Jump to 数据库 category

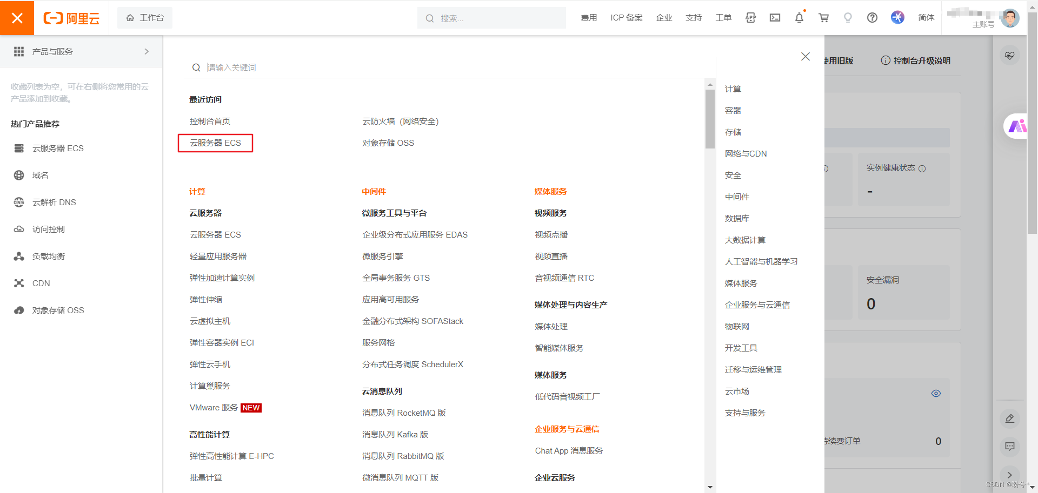click(737, 219)
